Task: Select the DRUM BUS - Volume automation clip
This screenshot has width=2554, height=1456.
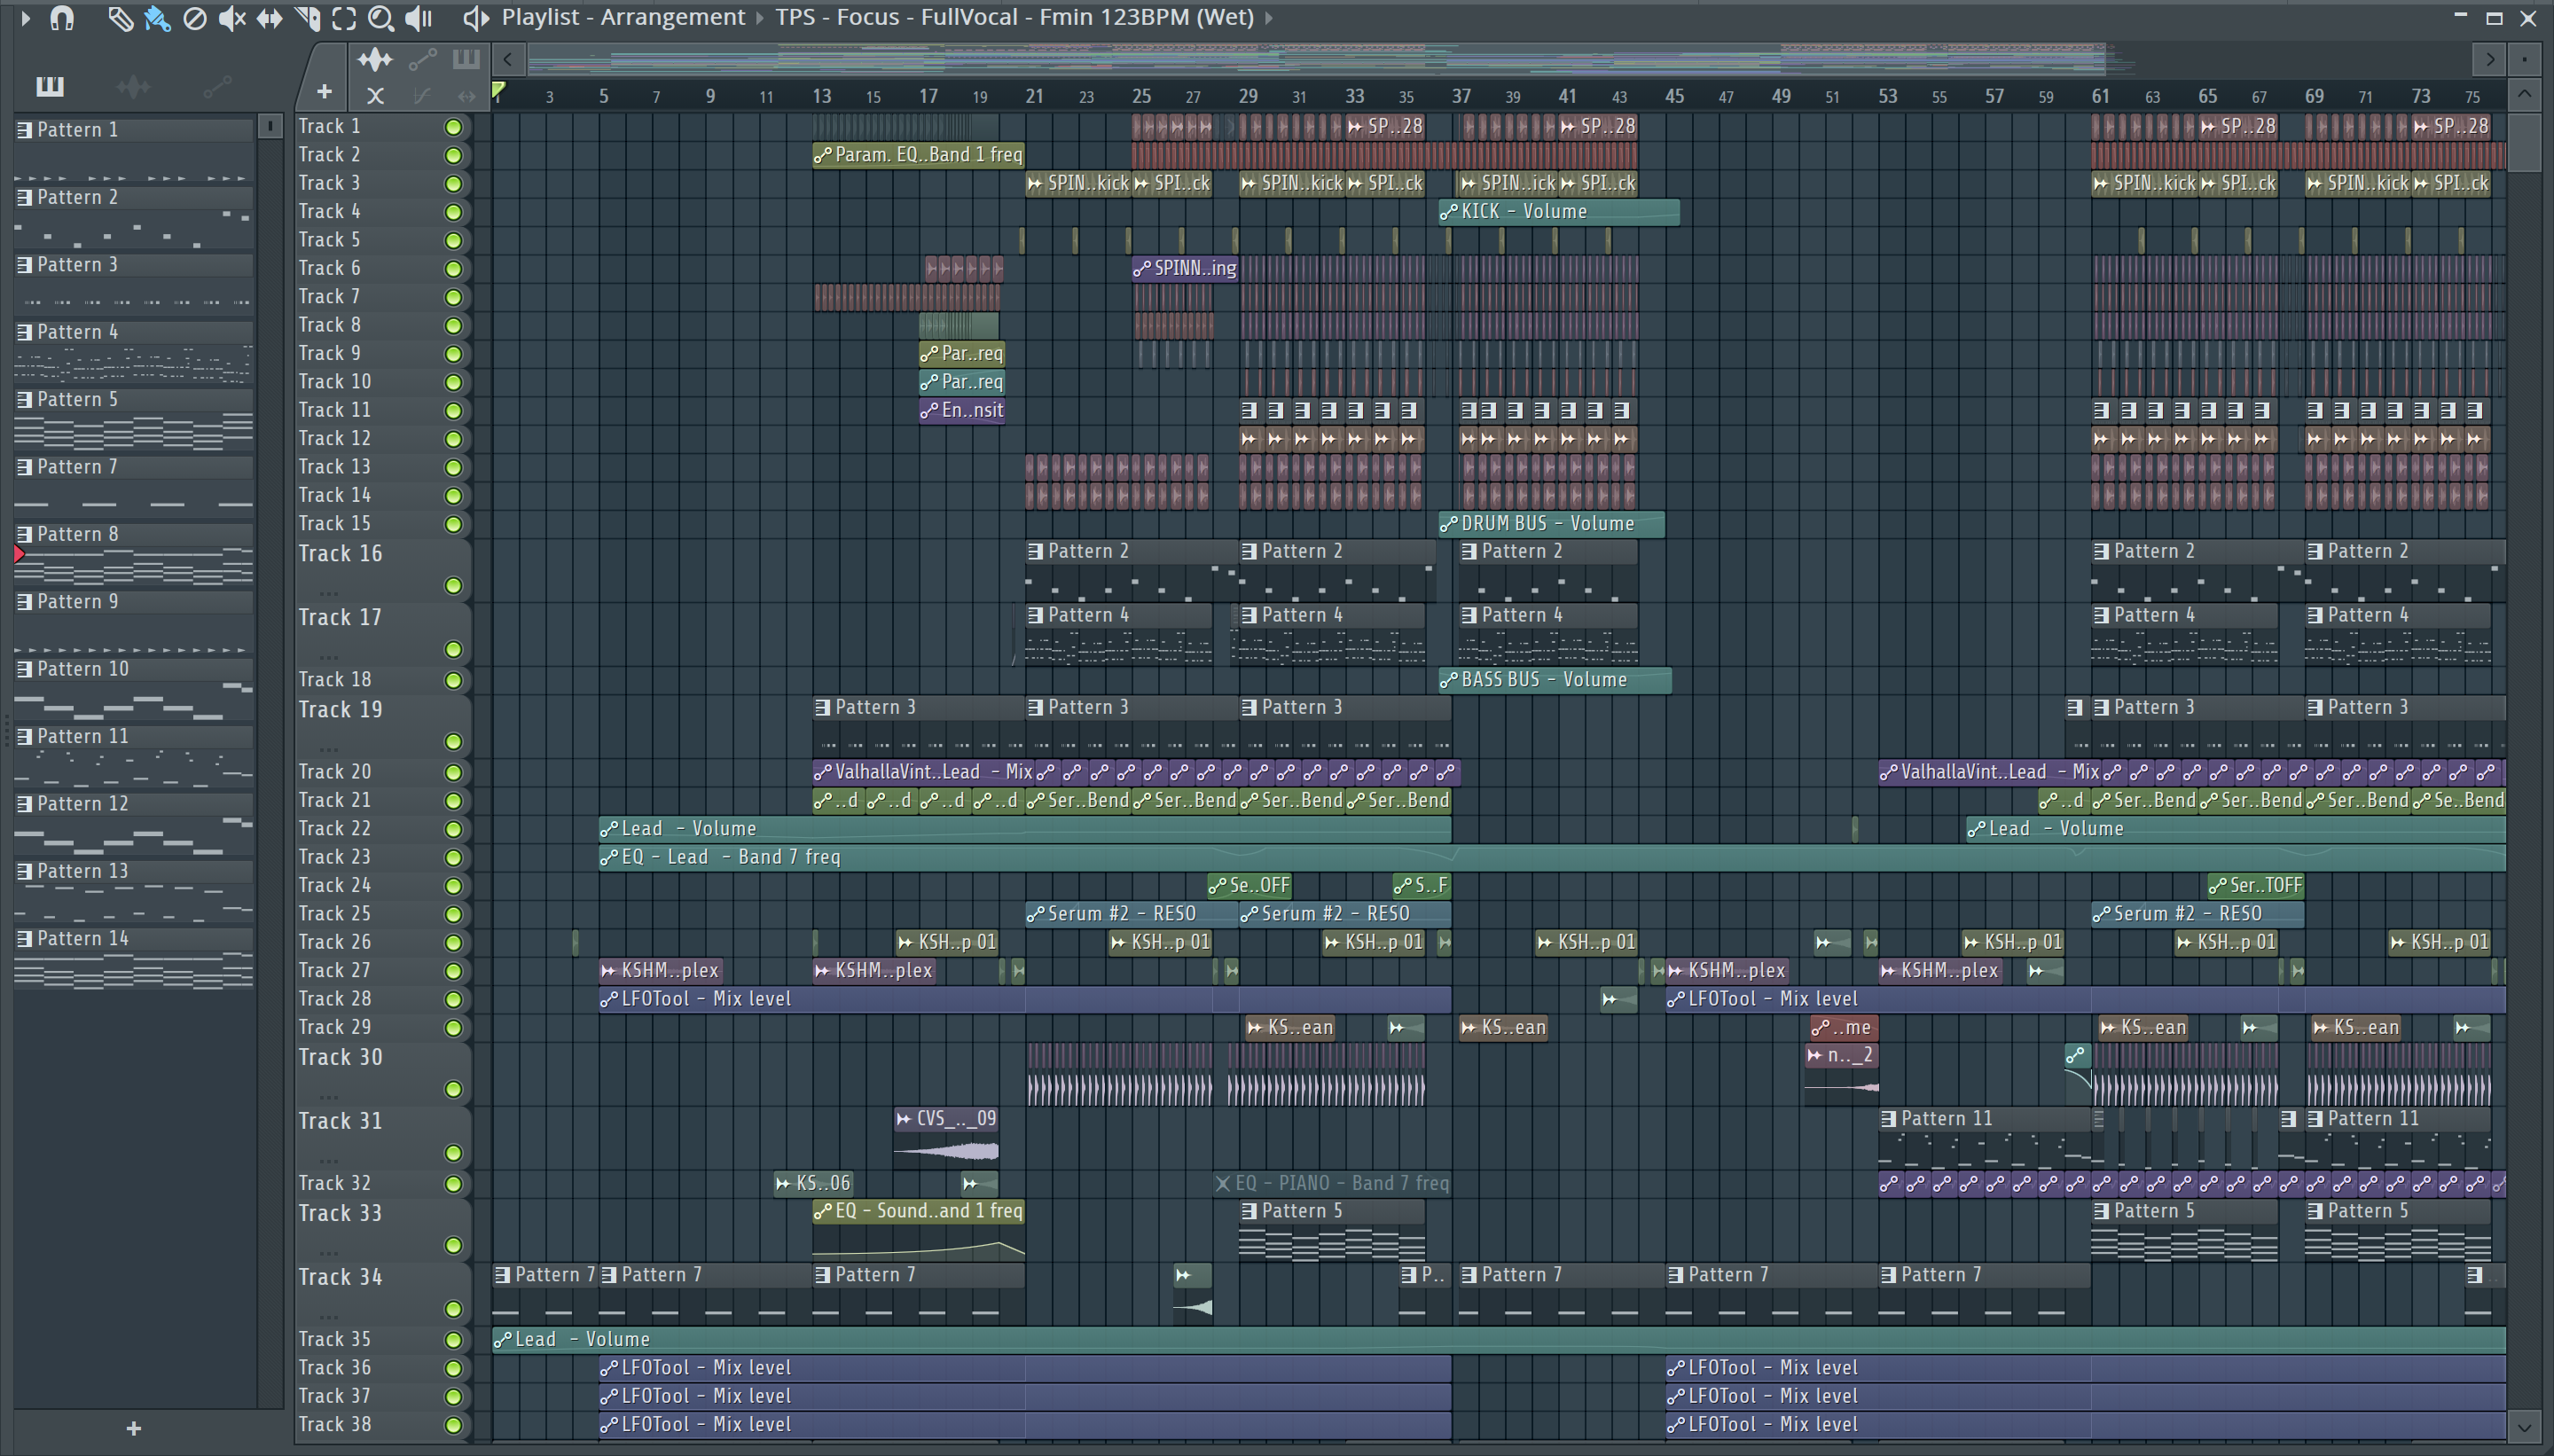Action: (1552, 524)
